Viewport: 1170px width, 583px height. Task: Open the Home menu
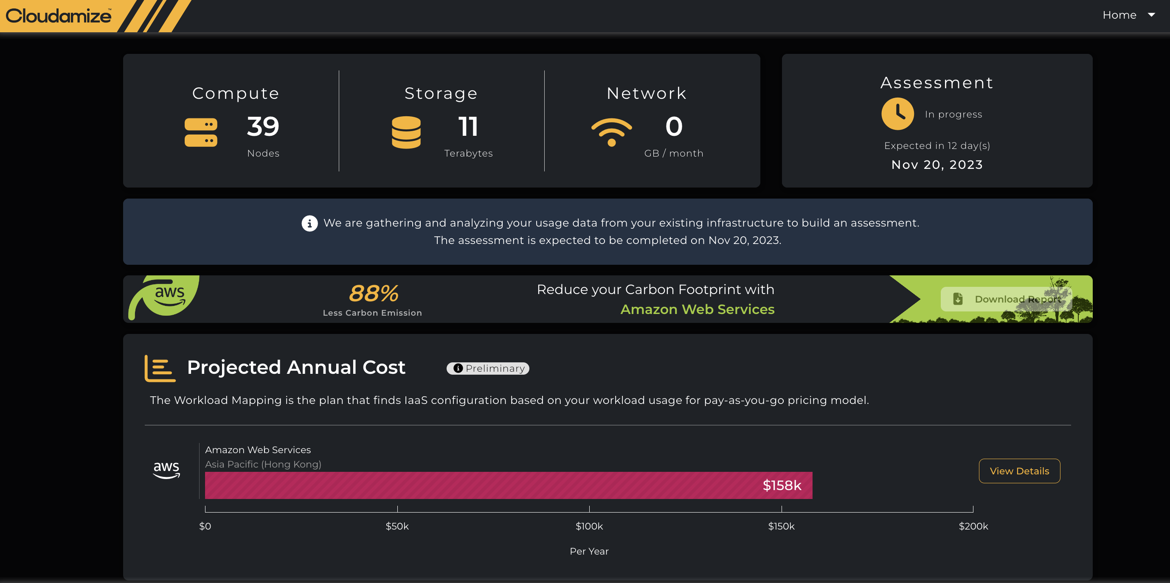point(1119,15)
